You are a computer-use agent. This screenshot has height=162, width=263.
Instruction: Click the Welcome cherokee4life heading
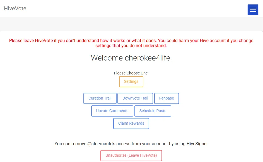pos(131,58)
